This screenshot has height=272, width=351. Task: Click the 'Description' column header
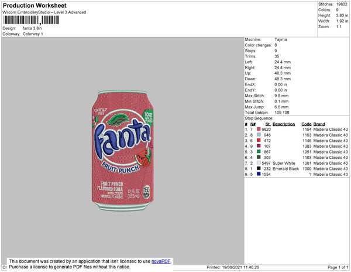click(x=284, y=124)
